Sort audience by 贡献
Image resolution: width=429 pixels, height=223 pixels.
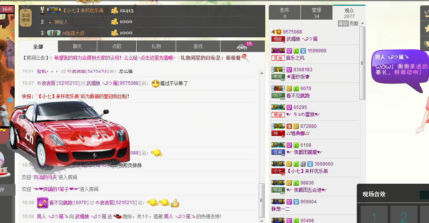354,23
